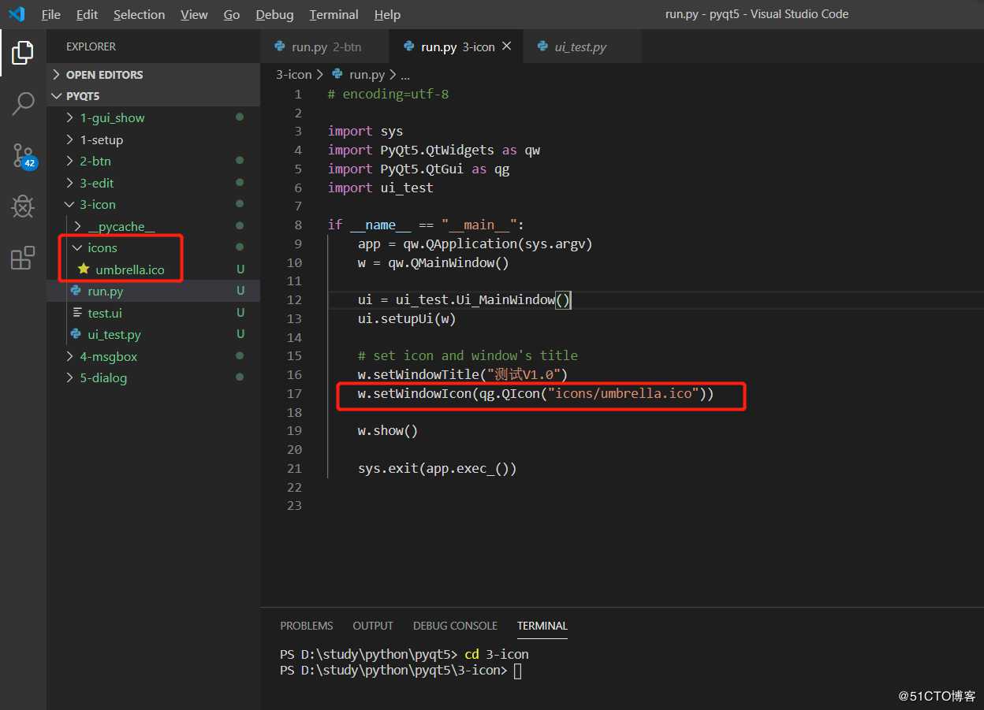Click Python icon on ui_test.py tab

542,46
